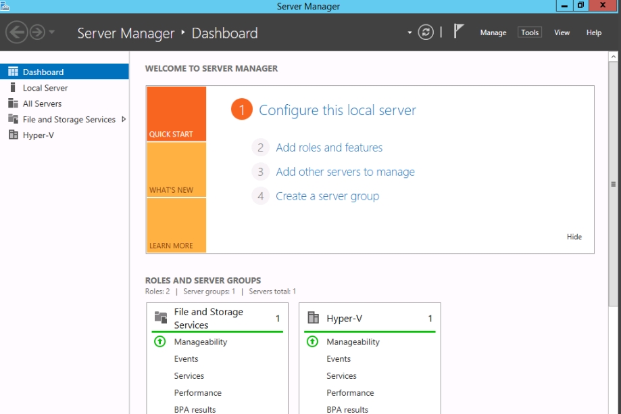Open dropdown arrow left of refresh icon
Viewport: 621px width, 414px height.
point(409,32)
